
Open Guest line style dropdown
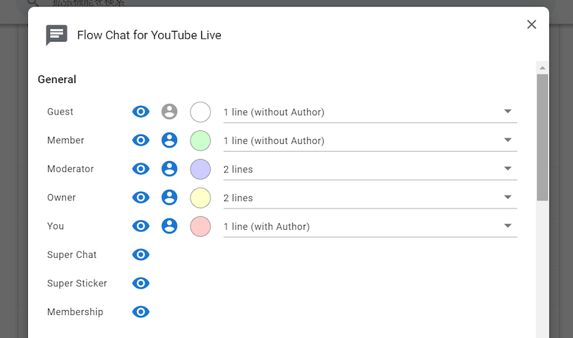[x=370, y=112]
